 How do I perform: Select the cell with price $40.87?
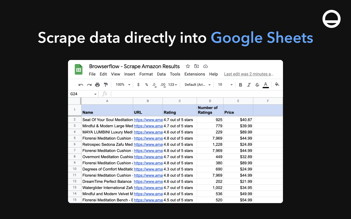238,120
